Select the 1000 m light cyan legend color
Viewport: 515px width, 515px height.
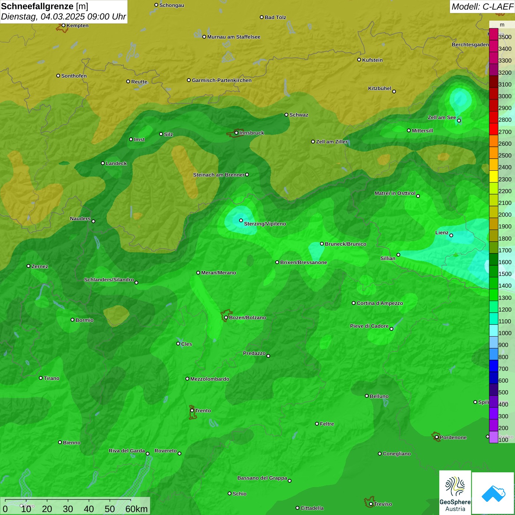click(x=493, y=331)
